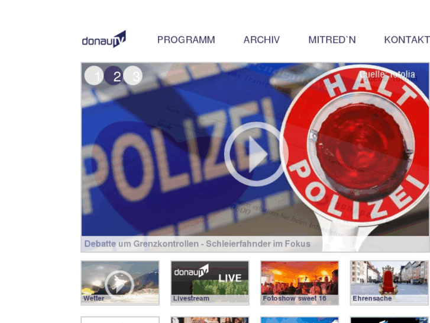Click the 'Quelle: fotolia' credit text

pyautogui.click(x=387, y=74)
